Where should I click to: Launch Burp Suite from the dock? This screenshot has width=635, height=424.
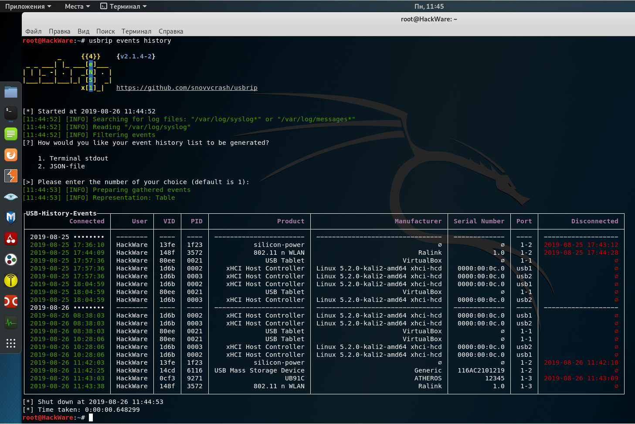coord(11,176)
